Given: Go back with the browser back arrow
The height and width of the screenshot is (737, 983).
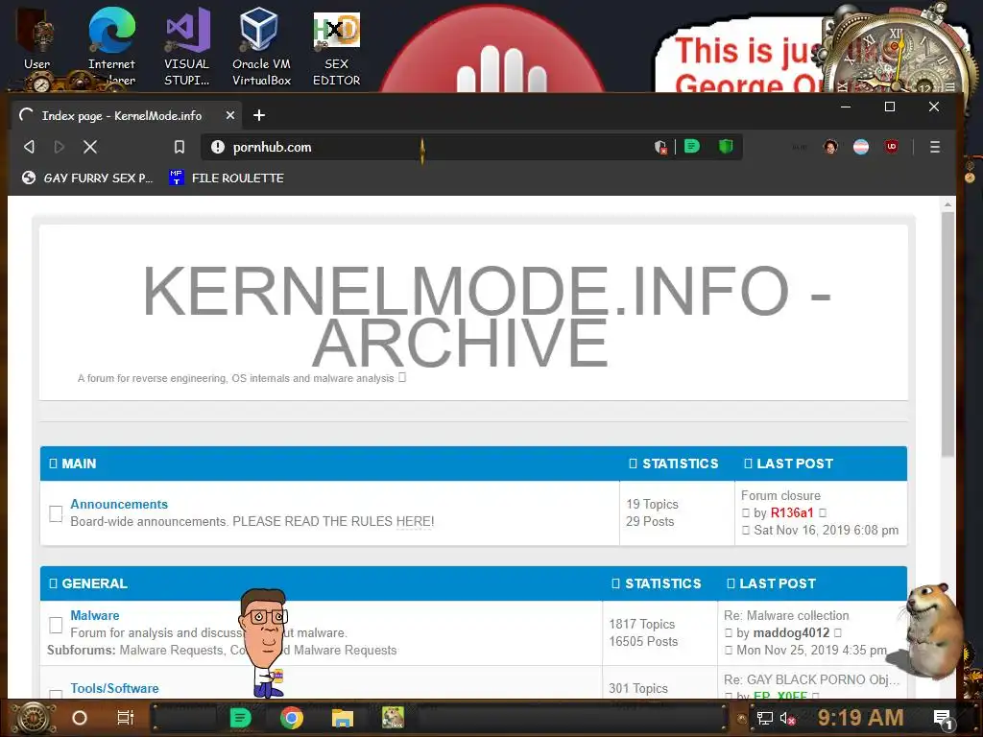Looking at the screenshot, I should point(29,147).
